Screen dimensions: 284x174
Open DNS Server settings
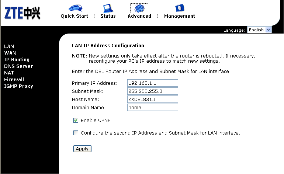pyautogui.click(x=18, y=66)
